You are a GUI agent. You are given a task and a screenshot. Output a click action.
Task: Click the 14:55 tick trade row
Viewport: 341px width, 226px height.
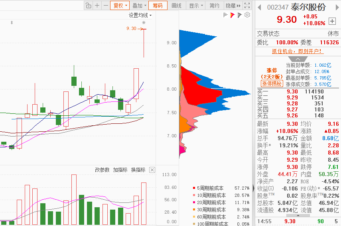[298, 222]
